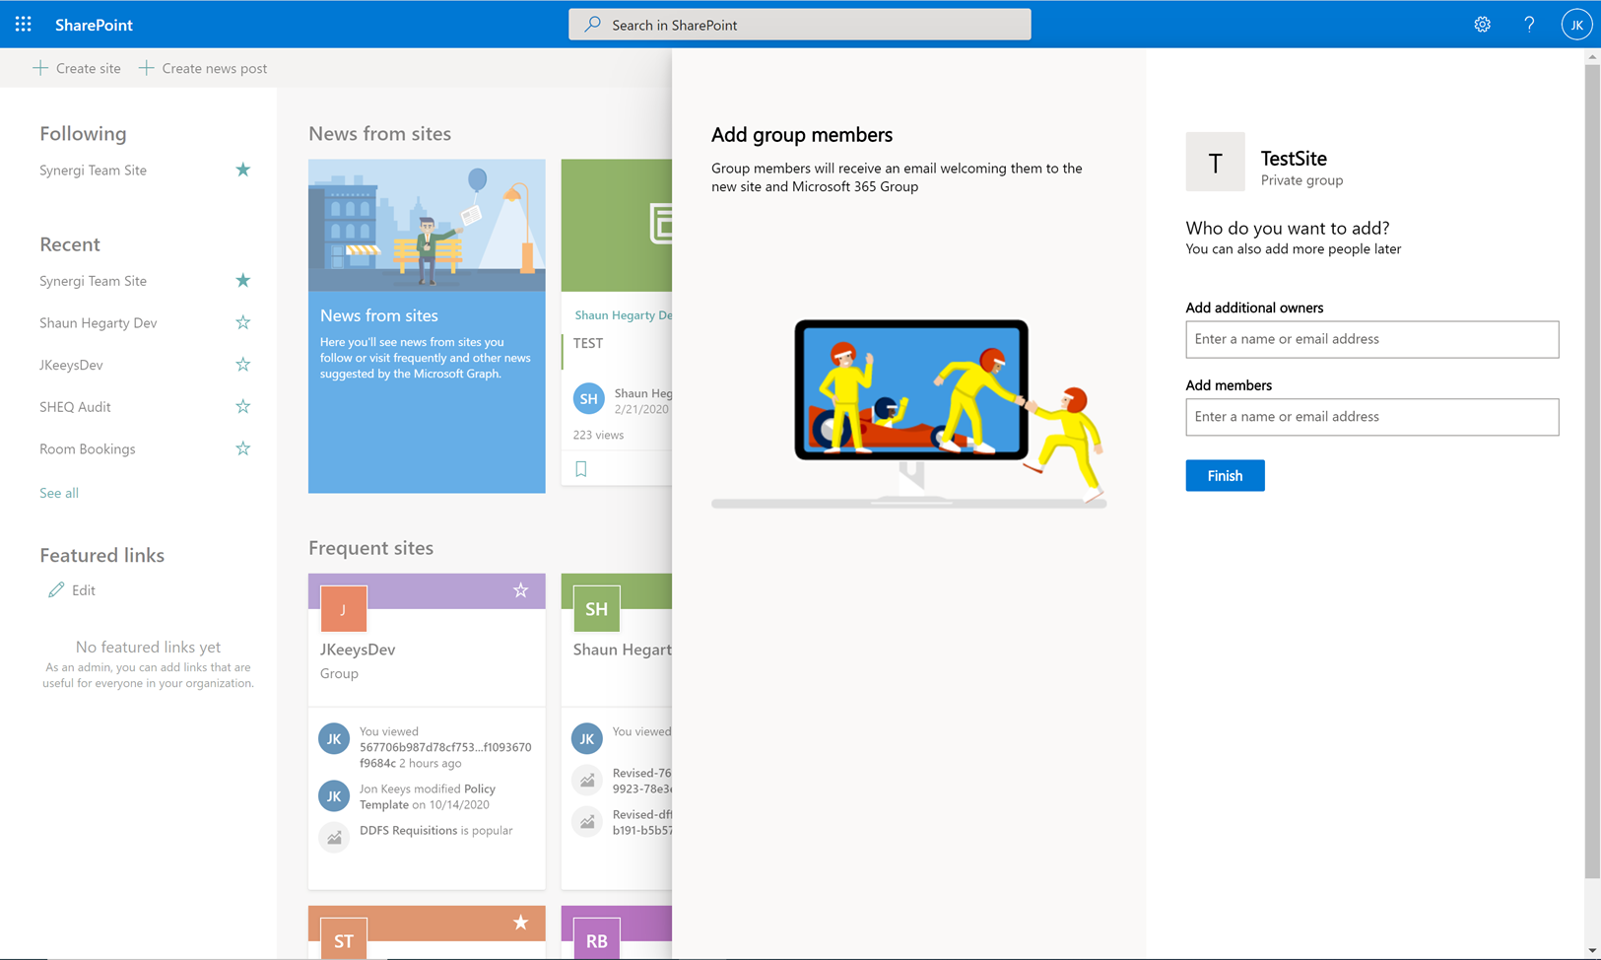The width and height of the screenshot is (1601, 960).
Task: Create a news post
Action: click(x=203, y=67)
